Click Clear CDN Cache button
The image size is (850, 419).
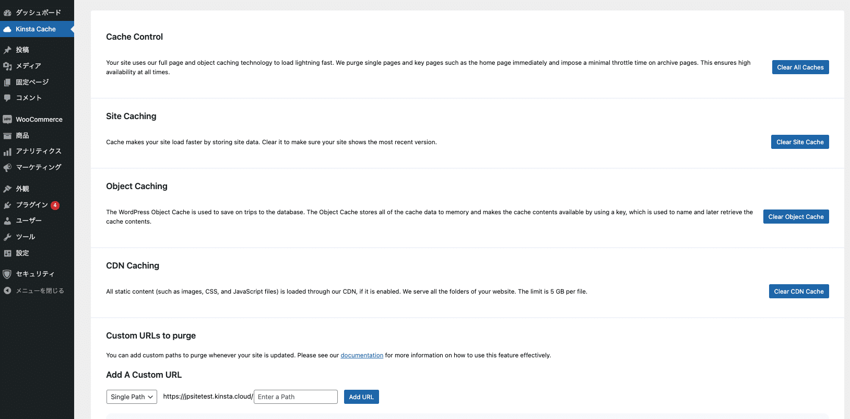click(x=799, y=292)
